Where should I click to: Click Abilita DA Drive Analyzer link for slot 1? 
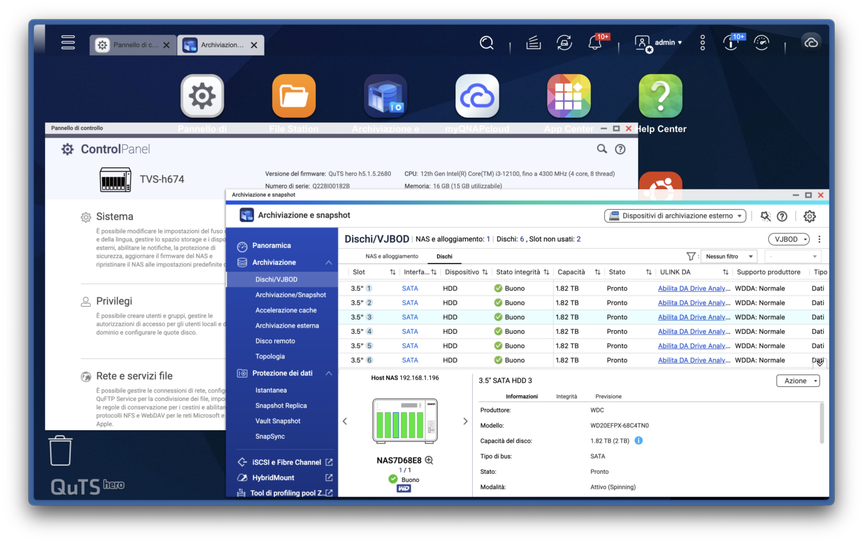click(x=694, y=288)
